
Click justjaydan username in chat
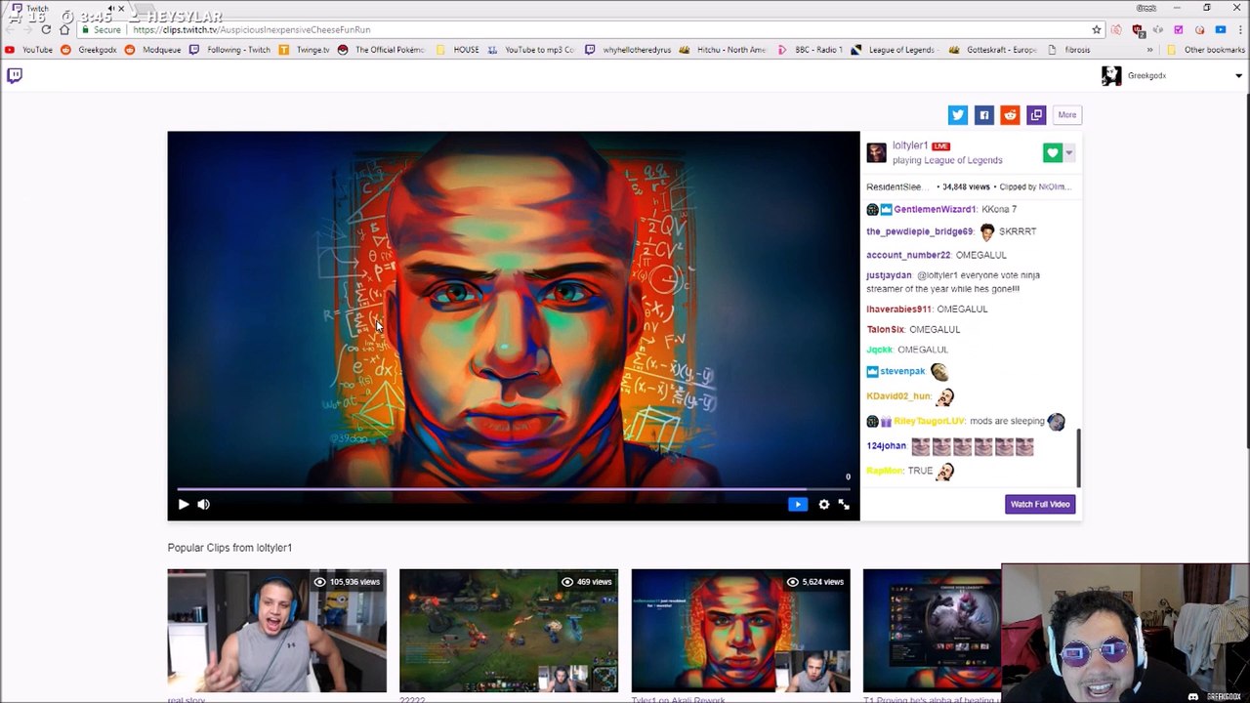(x=889, y=275)
